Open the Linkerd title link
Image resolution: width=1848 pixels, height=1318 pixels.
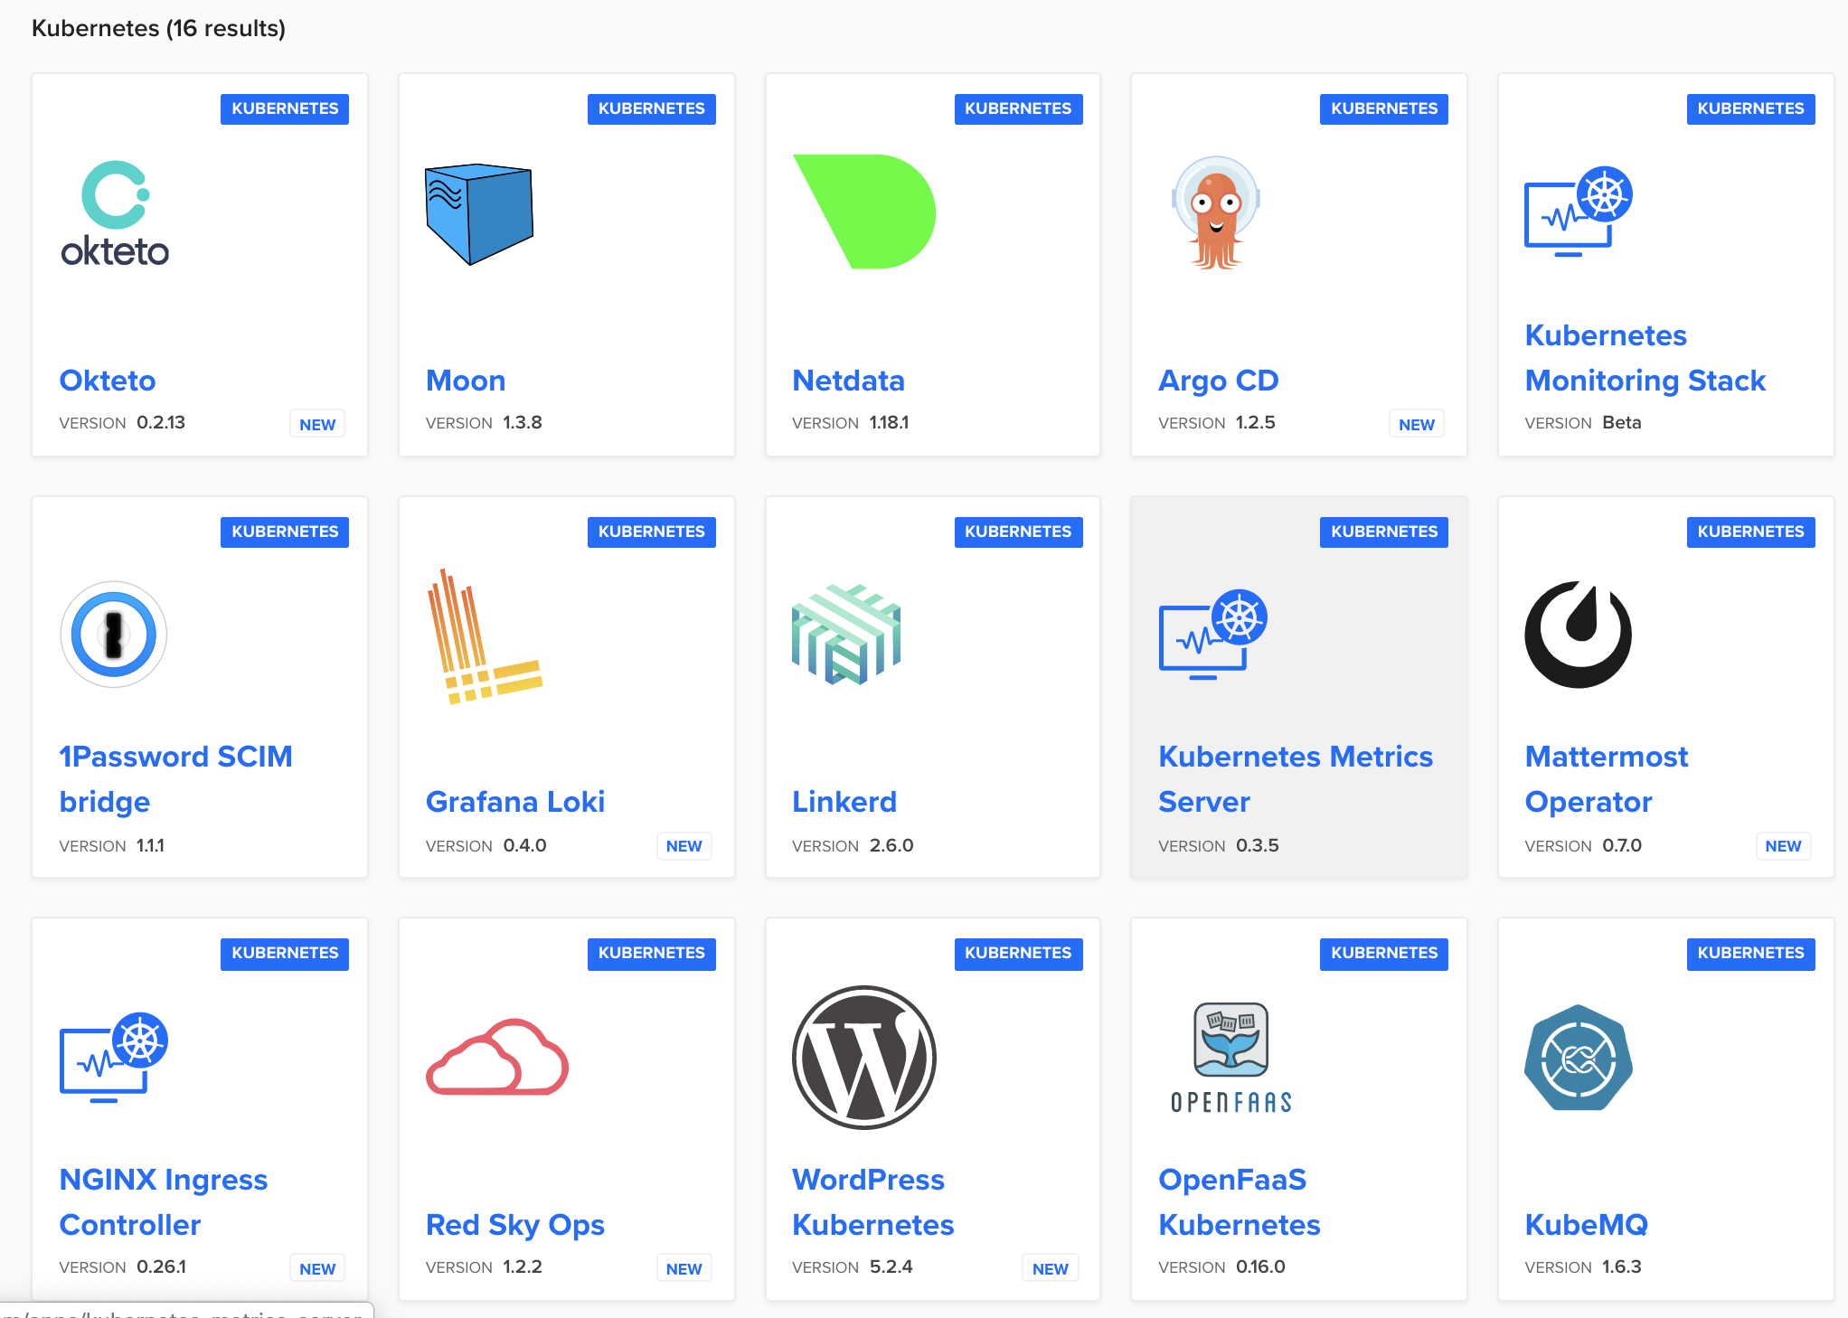tap(844, 802)
